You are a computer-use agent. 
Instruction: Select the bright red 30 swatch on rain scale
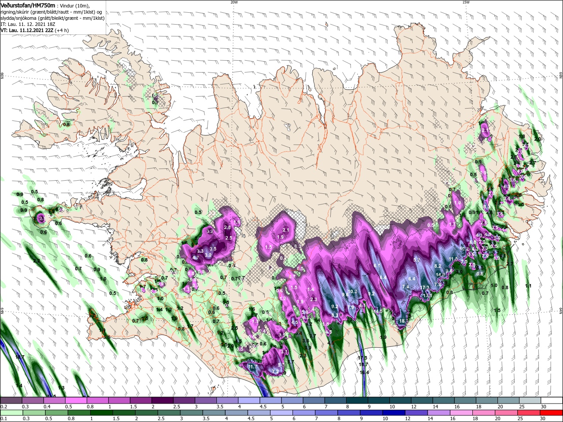(x=551, y=412)
